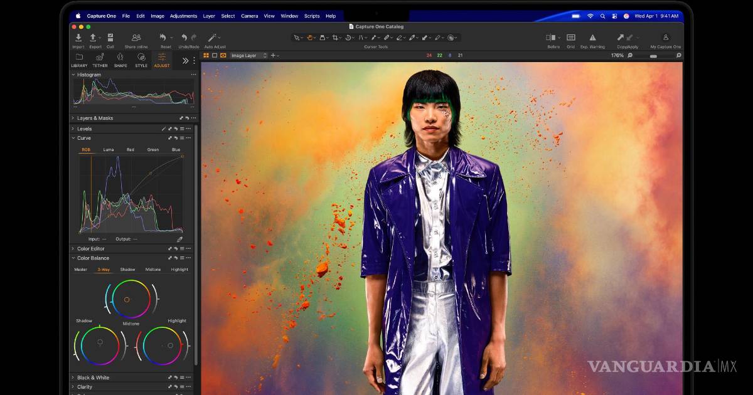This screenshot has height=395, width=753.
Task: Select the Crop cursor tool
Action: click(336, 38)
